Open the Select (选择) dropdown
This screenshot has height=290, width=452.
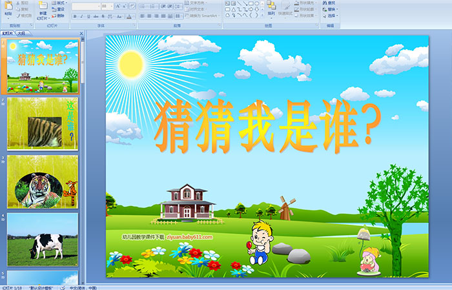pyautogui.click(x=331, y=16)
